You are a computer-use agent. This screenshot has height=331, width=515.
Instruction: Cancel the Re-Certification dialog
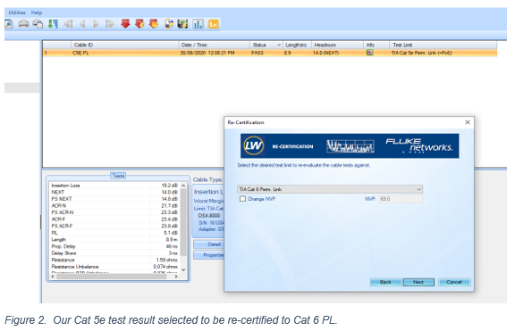454,282
